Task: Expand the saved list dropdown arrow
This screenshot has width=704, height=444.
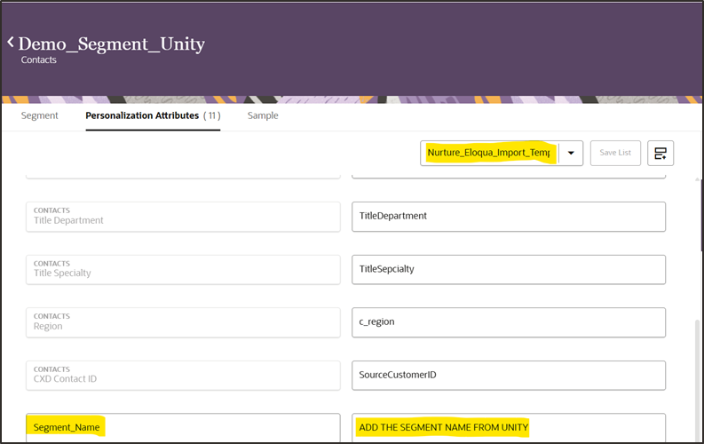Action: 571,153
